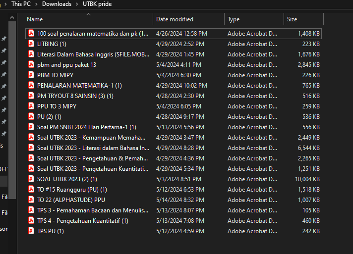
Task: Click PDF icon of PENALARAN MATEMATIKA-1 (1)
Action: (31, 86)
